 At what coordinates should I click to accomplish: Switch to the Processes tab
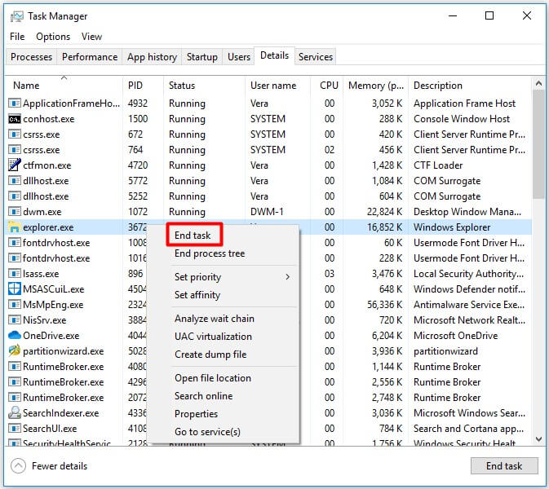[x=31, y=57]
